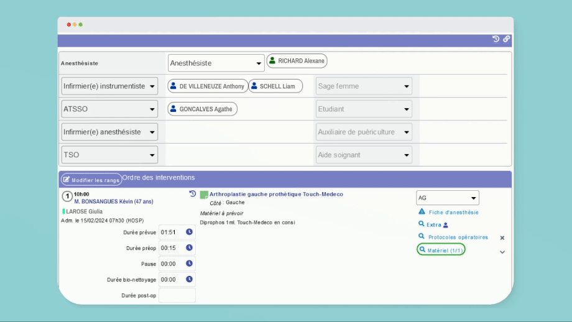Open the intervention history icon beside Arthroplastie

193,194
